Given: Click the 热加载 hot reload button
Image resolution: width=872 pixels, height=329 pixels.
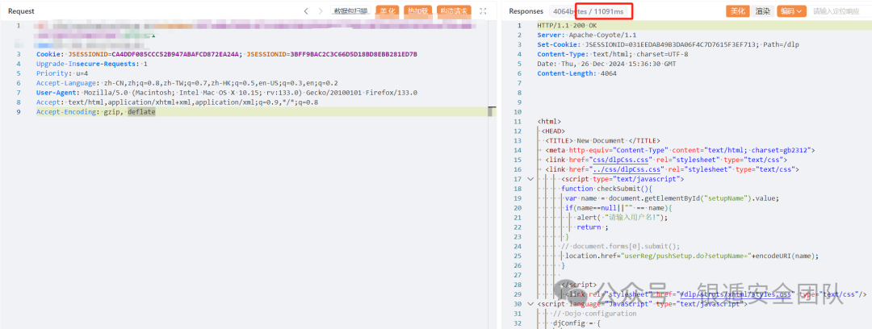Looking at the screenshot, I should click(417, 11).
